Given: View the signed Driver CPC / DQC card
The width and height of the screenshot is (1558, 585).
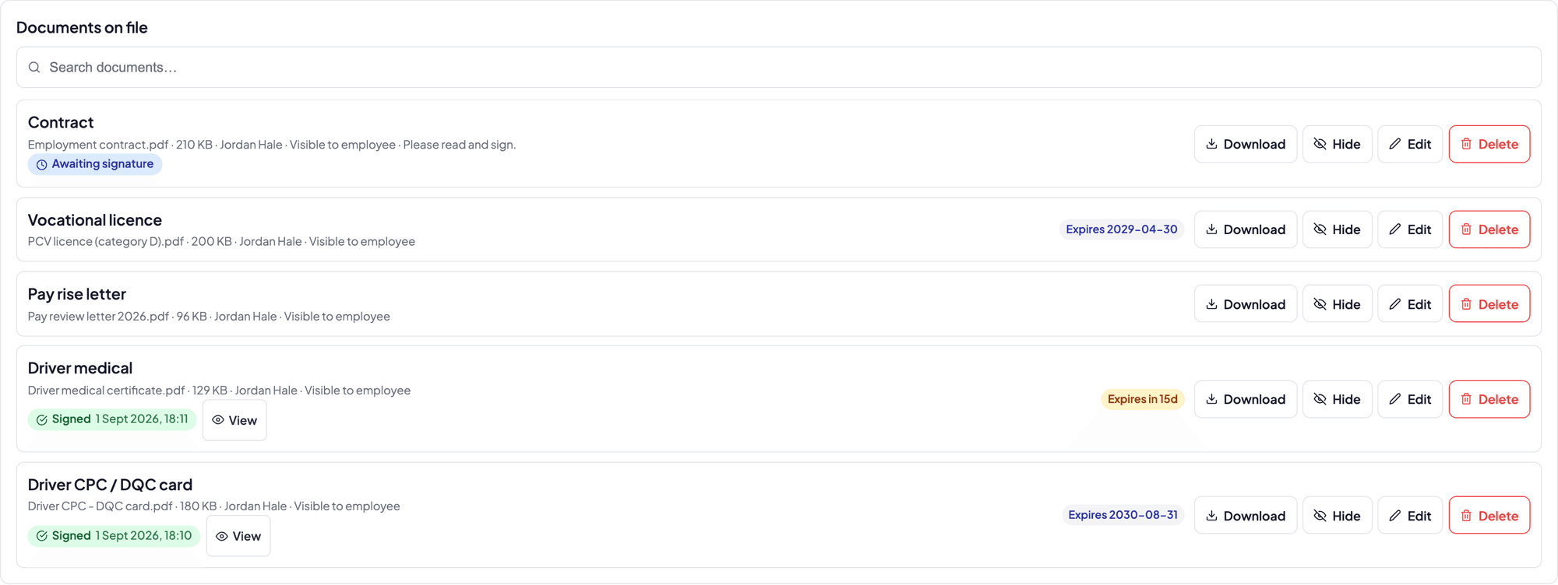Looking at the screenshot, I should [x=238, y=536].
